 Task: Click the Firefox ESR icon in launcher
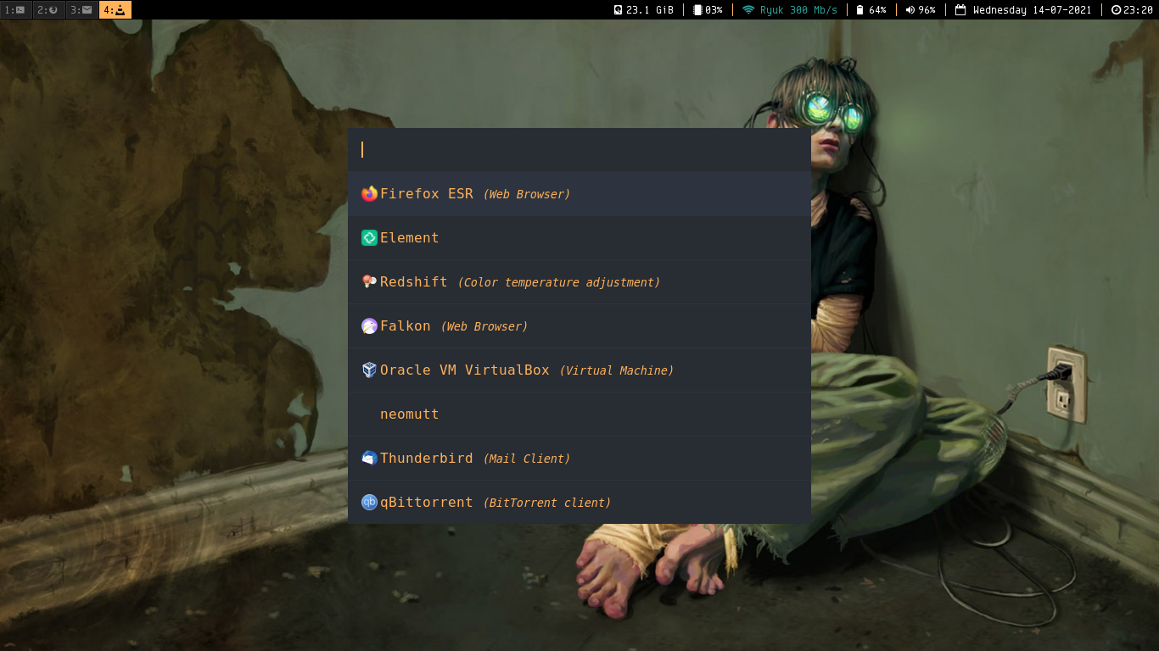pyautogui.click(x=369, y=194)
